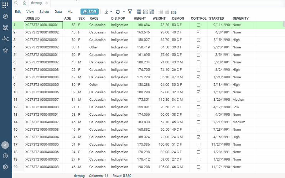Click the search magnifier icon in the top bar

16,3
